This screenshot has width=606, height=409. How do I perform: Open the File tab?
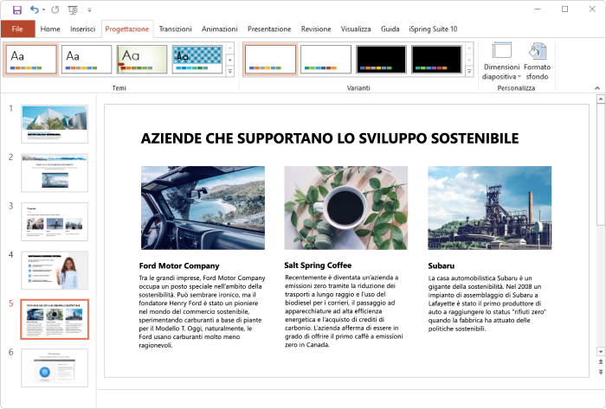point(17,29)
